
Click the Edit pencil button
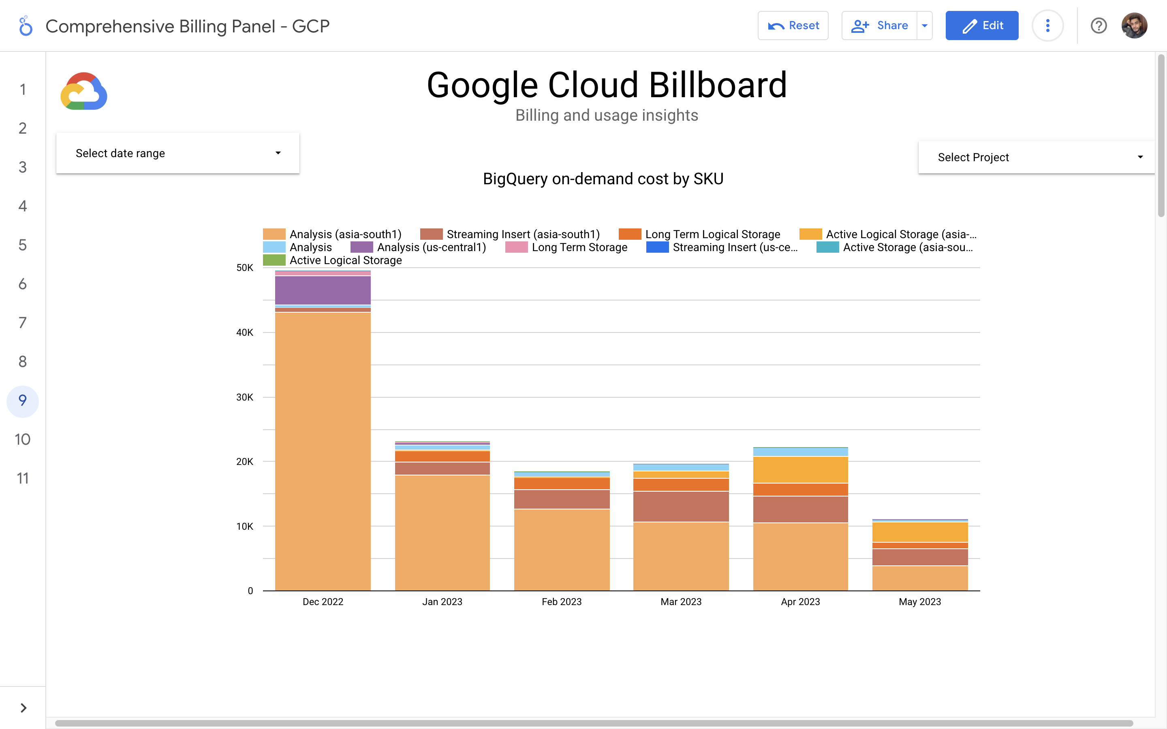pos(982,26)
